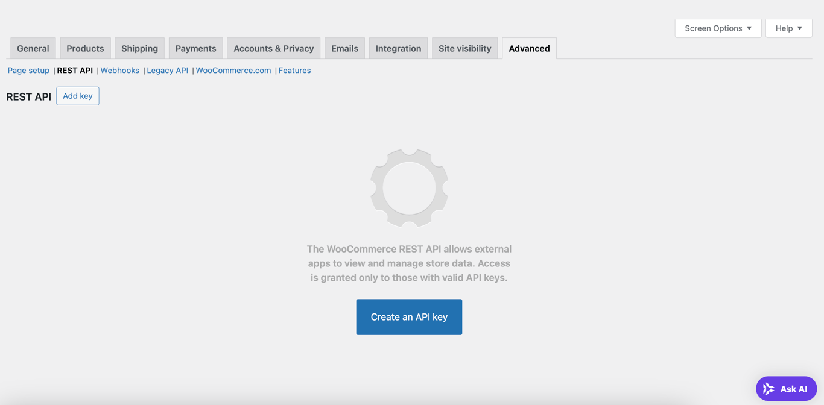Switch to the General settings tab
Viewport: 824px width, 405px height.
(x=33, y=48)
